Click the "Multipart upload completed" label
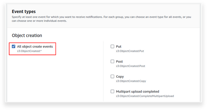This screenshot has width=207, height=110. tap(138, 92)
